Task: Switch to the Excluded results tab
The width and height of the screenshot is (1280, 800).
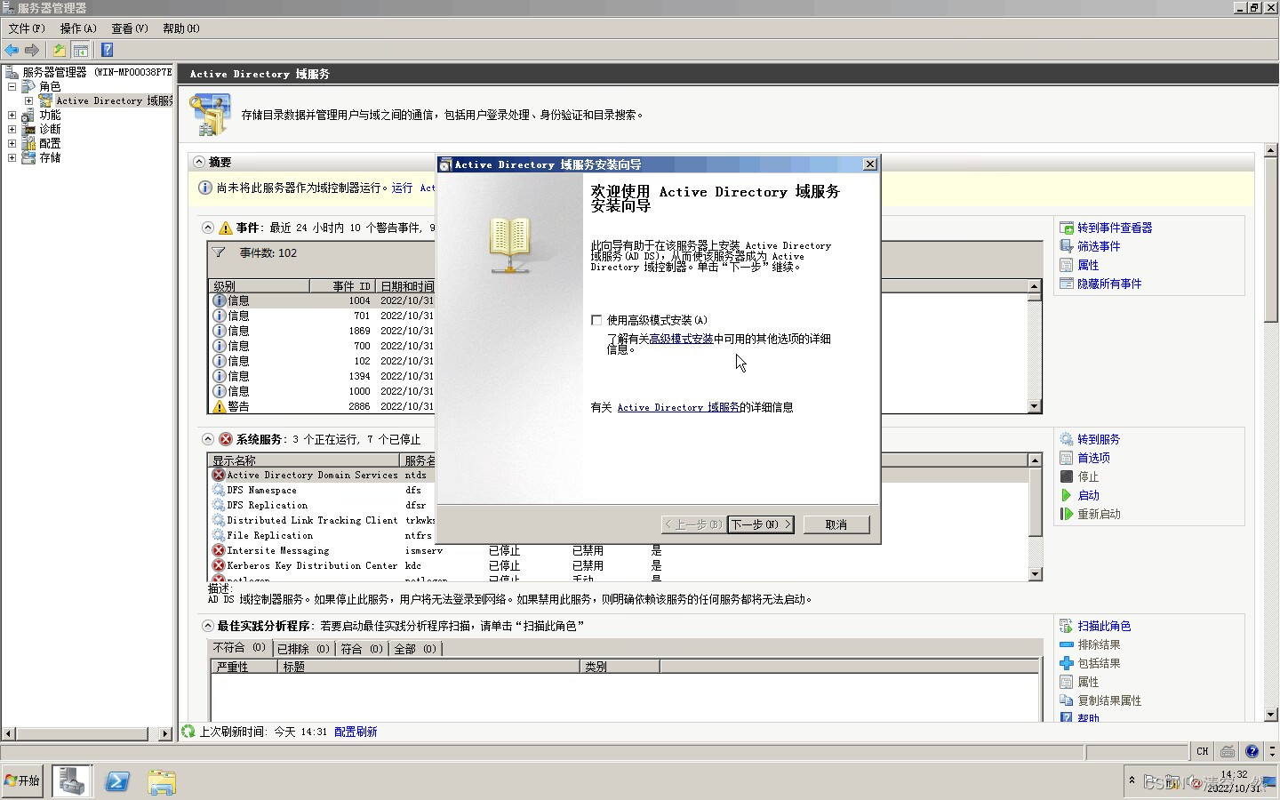Action: 303,649
